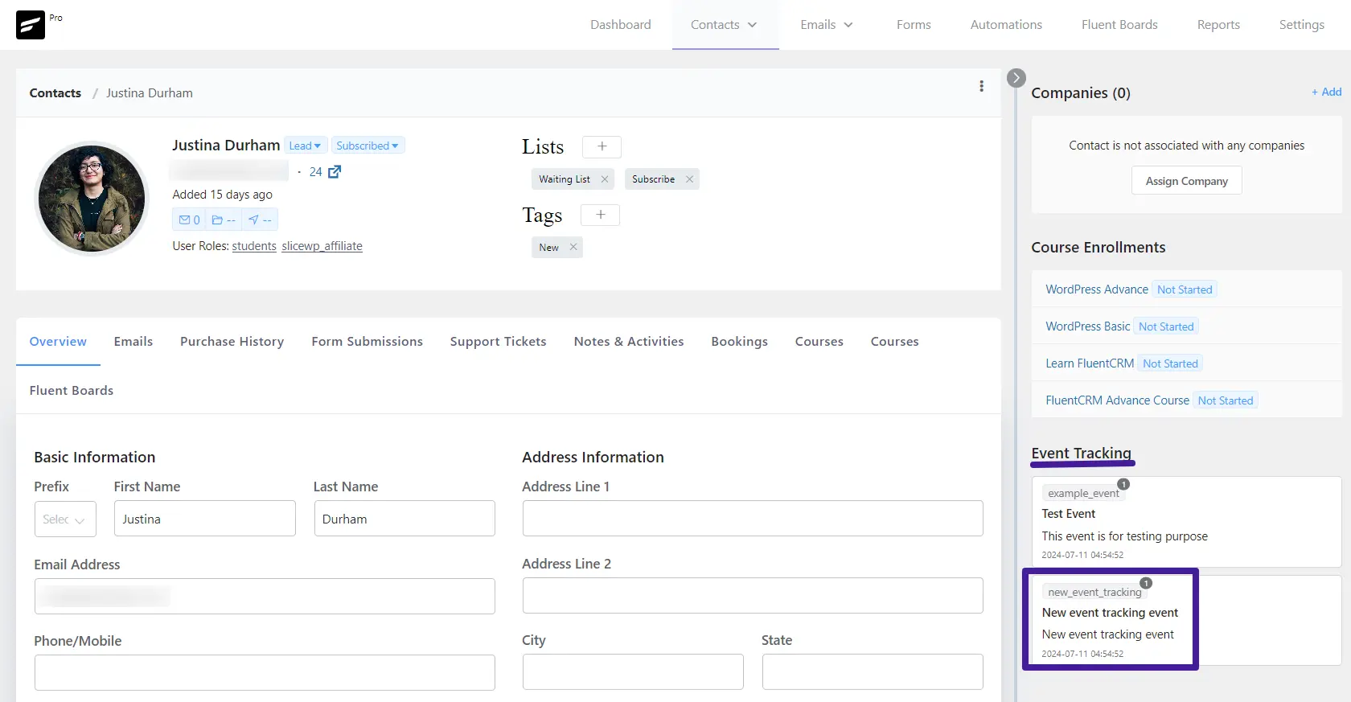Viewport: 1351px width, 702px height.
Task: Open the Learn FluentCRM course
Action: coord(1090,363)
